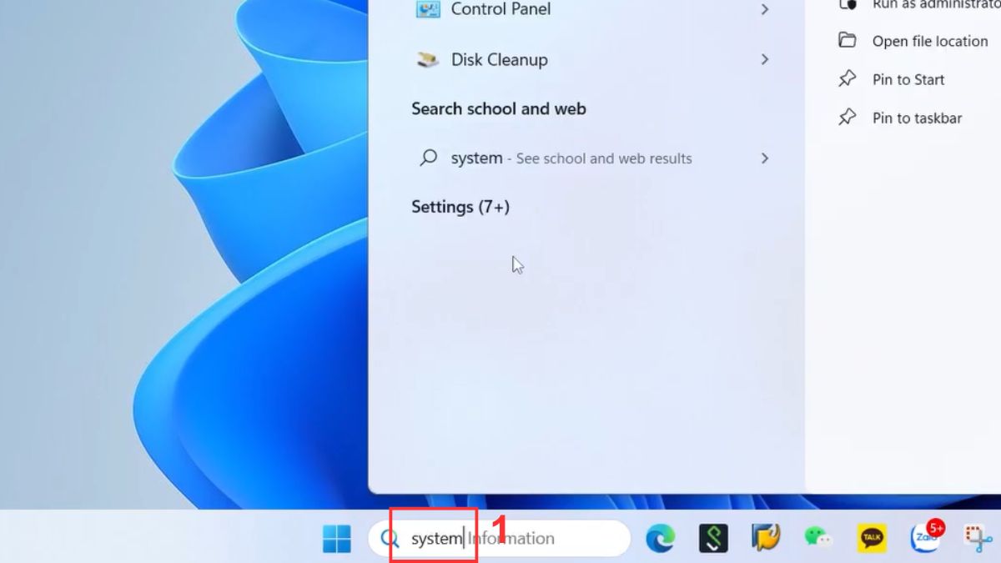Choose Open file location
The width and height of the screenshot is (1001, 563).
pyautogui.click(x=928, y=40)
